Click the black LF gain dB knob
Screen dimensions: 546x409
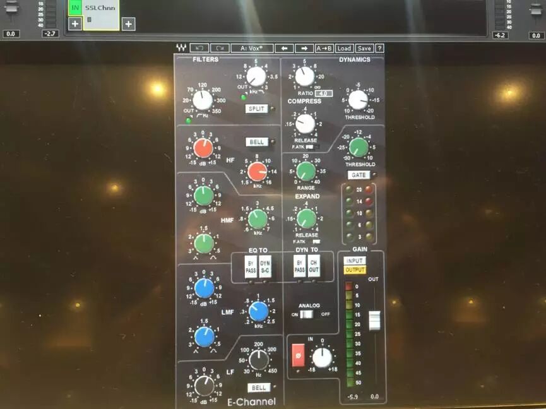[205, 386]
